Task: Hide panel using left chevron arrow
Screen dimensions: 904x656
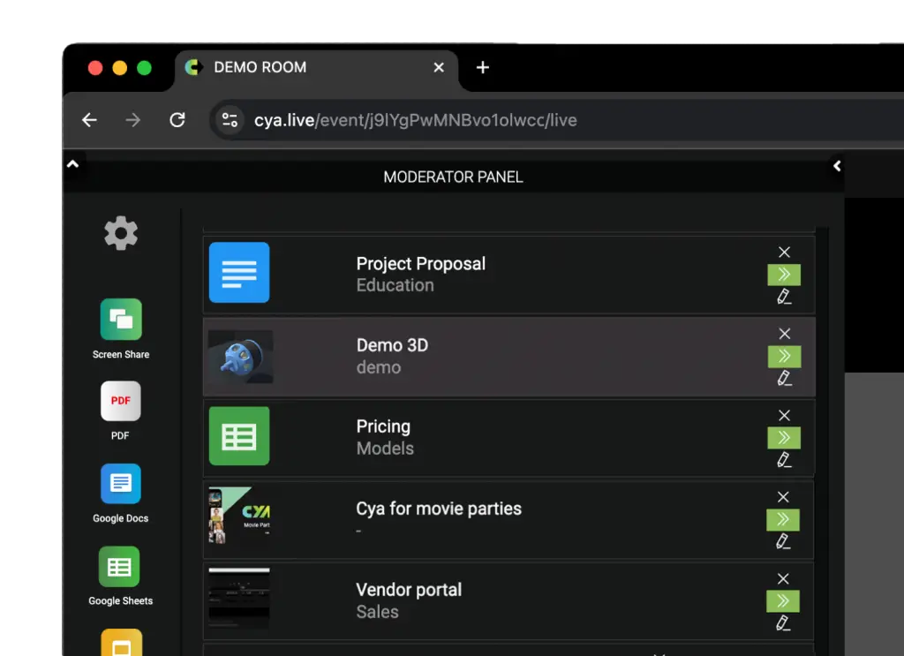Action: click(x=837, y=166)
